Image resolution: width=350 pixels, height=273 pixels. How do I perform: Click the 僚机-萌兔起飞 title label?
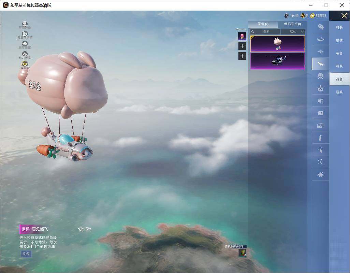pyautogui.click(x=34, y=229)
